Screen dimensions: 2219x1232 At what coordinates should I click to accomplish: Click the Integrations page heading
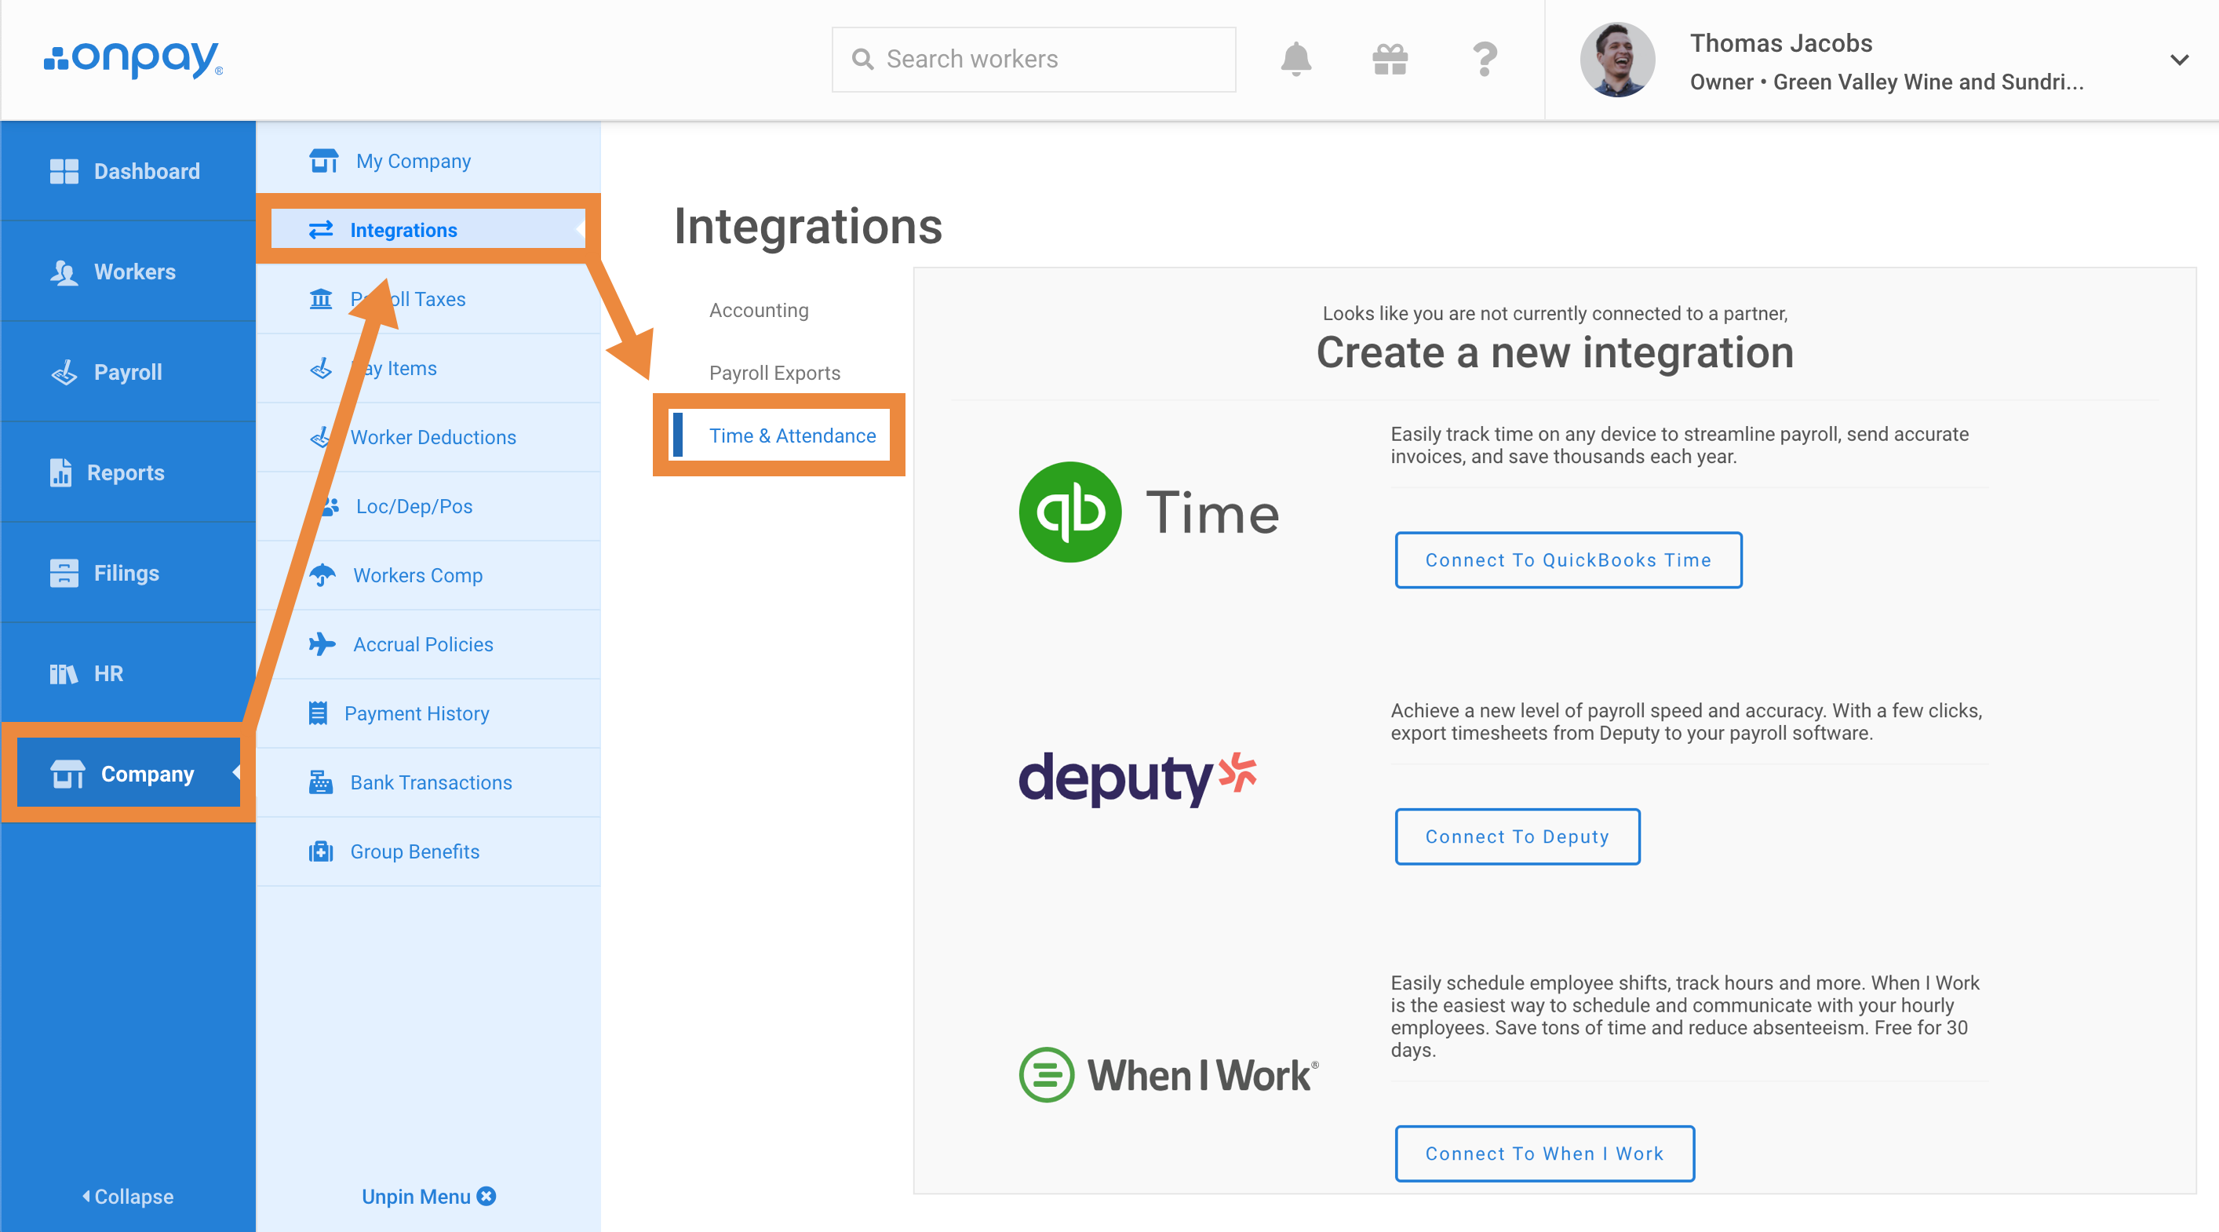pyautogui.click(x=808, y=226)
